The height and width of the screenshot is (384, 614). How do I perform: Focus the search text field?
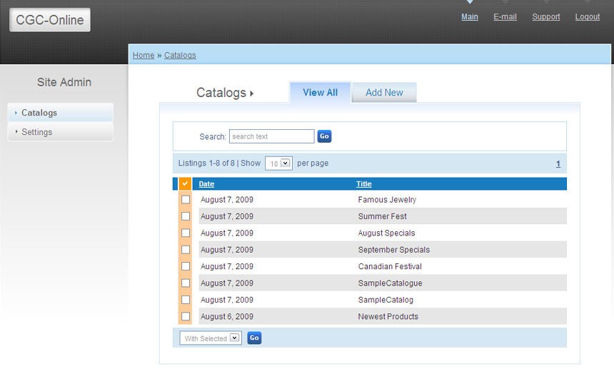tap(272, 136)
